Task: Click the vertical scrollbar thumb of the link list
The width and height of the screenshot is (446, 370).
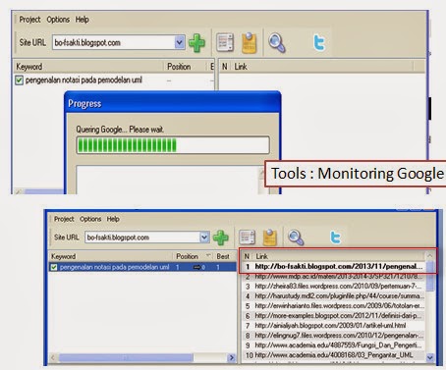Action: tap(430, 276)
